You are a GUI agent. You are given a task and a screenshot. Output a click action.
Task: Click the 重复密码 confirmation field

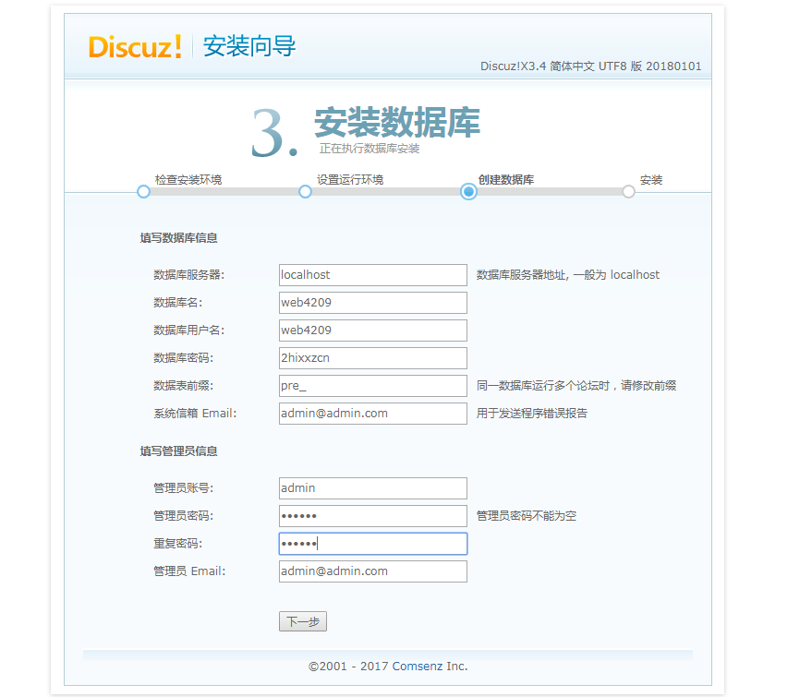[372, 544]
